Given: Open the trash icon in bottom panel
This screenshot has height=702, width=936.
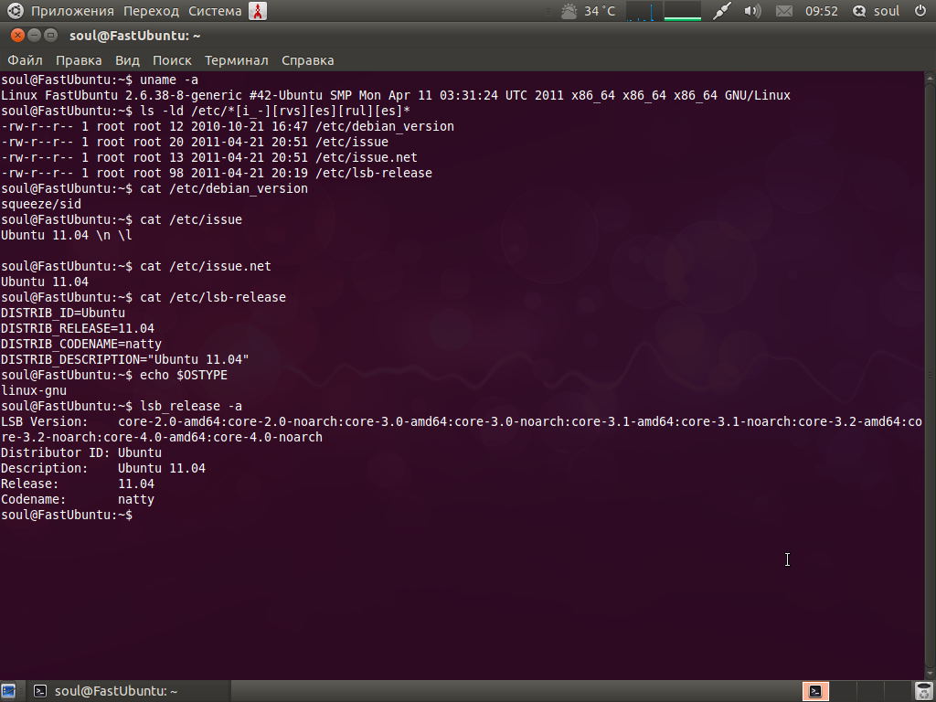Looking at the screenshot, I should pos(922,691).
